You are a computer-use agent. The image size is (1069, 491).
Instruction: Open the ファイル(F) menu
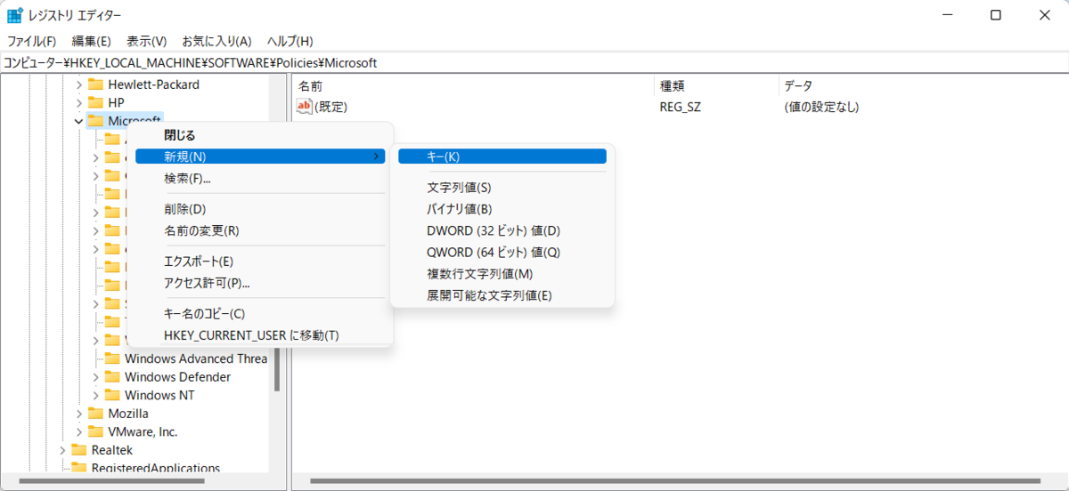(32, 41)
